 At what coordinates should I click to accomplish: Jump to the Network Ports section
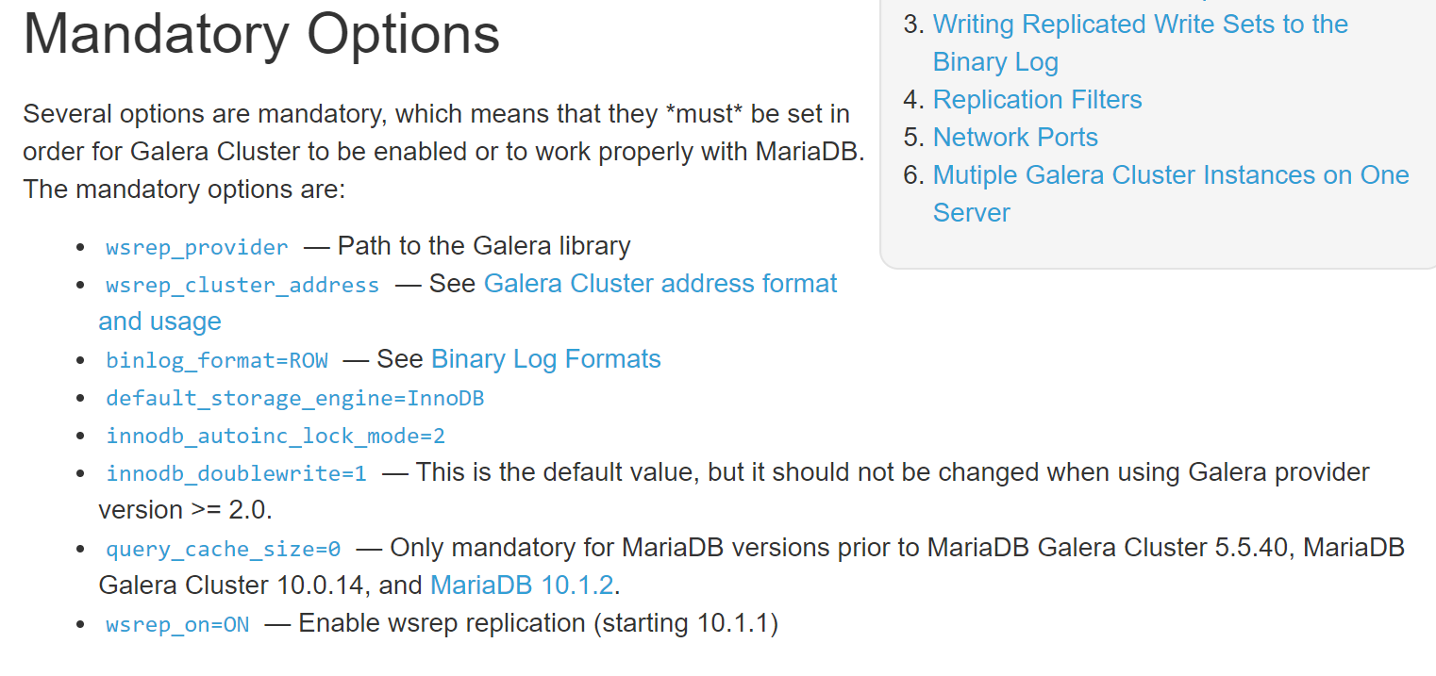(1015, 138)
